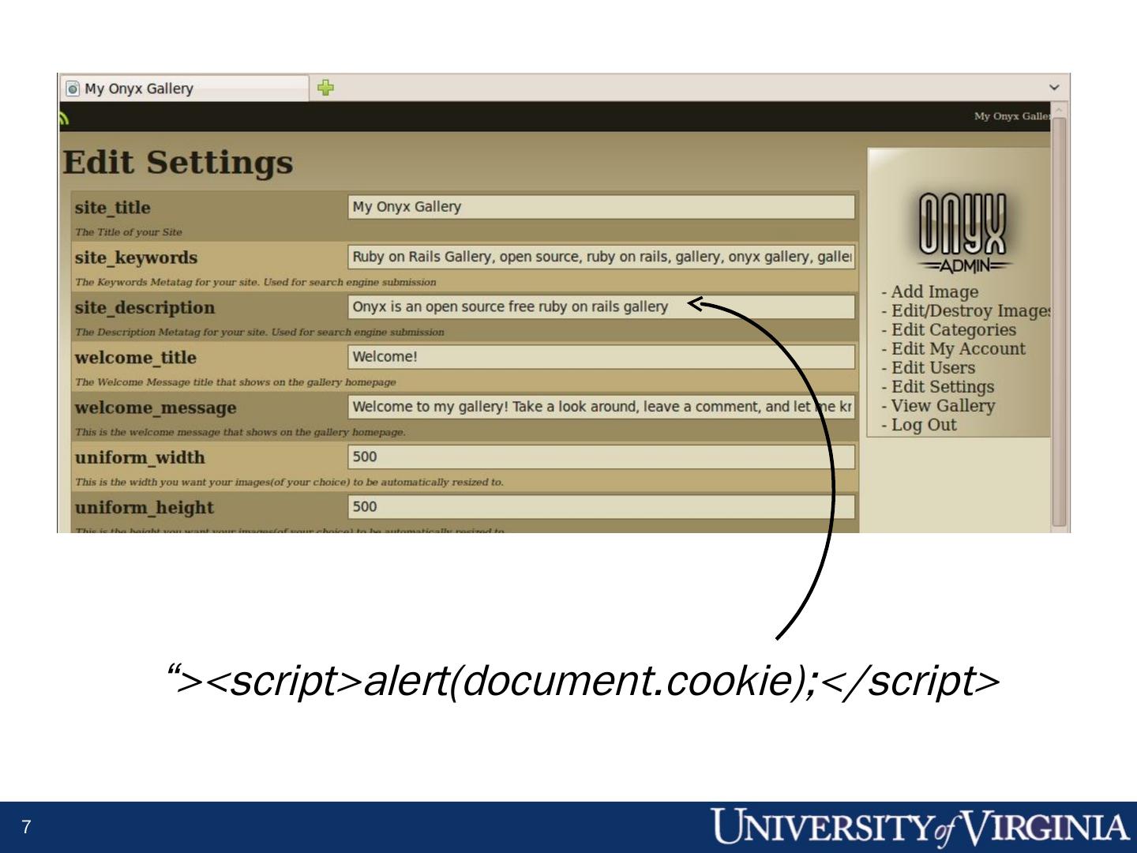Click the Keywords Metatag description text
This screenshot has width=1137, height=853.
[x=256, y=282]
